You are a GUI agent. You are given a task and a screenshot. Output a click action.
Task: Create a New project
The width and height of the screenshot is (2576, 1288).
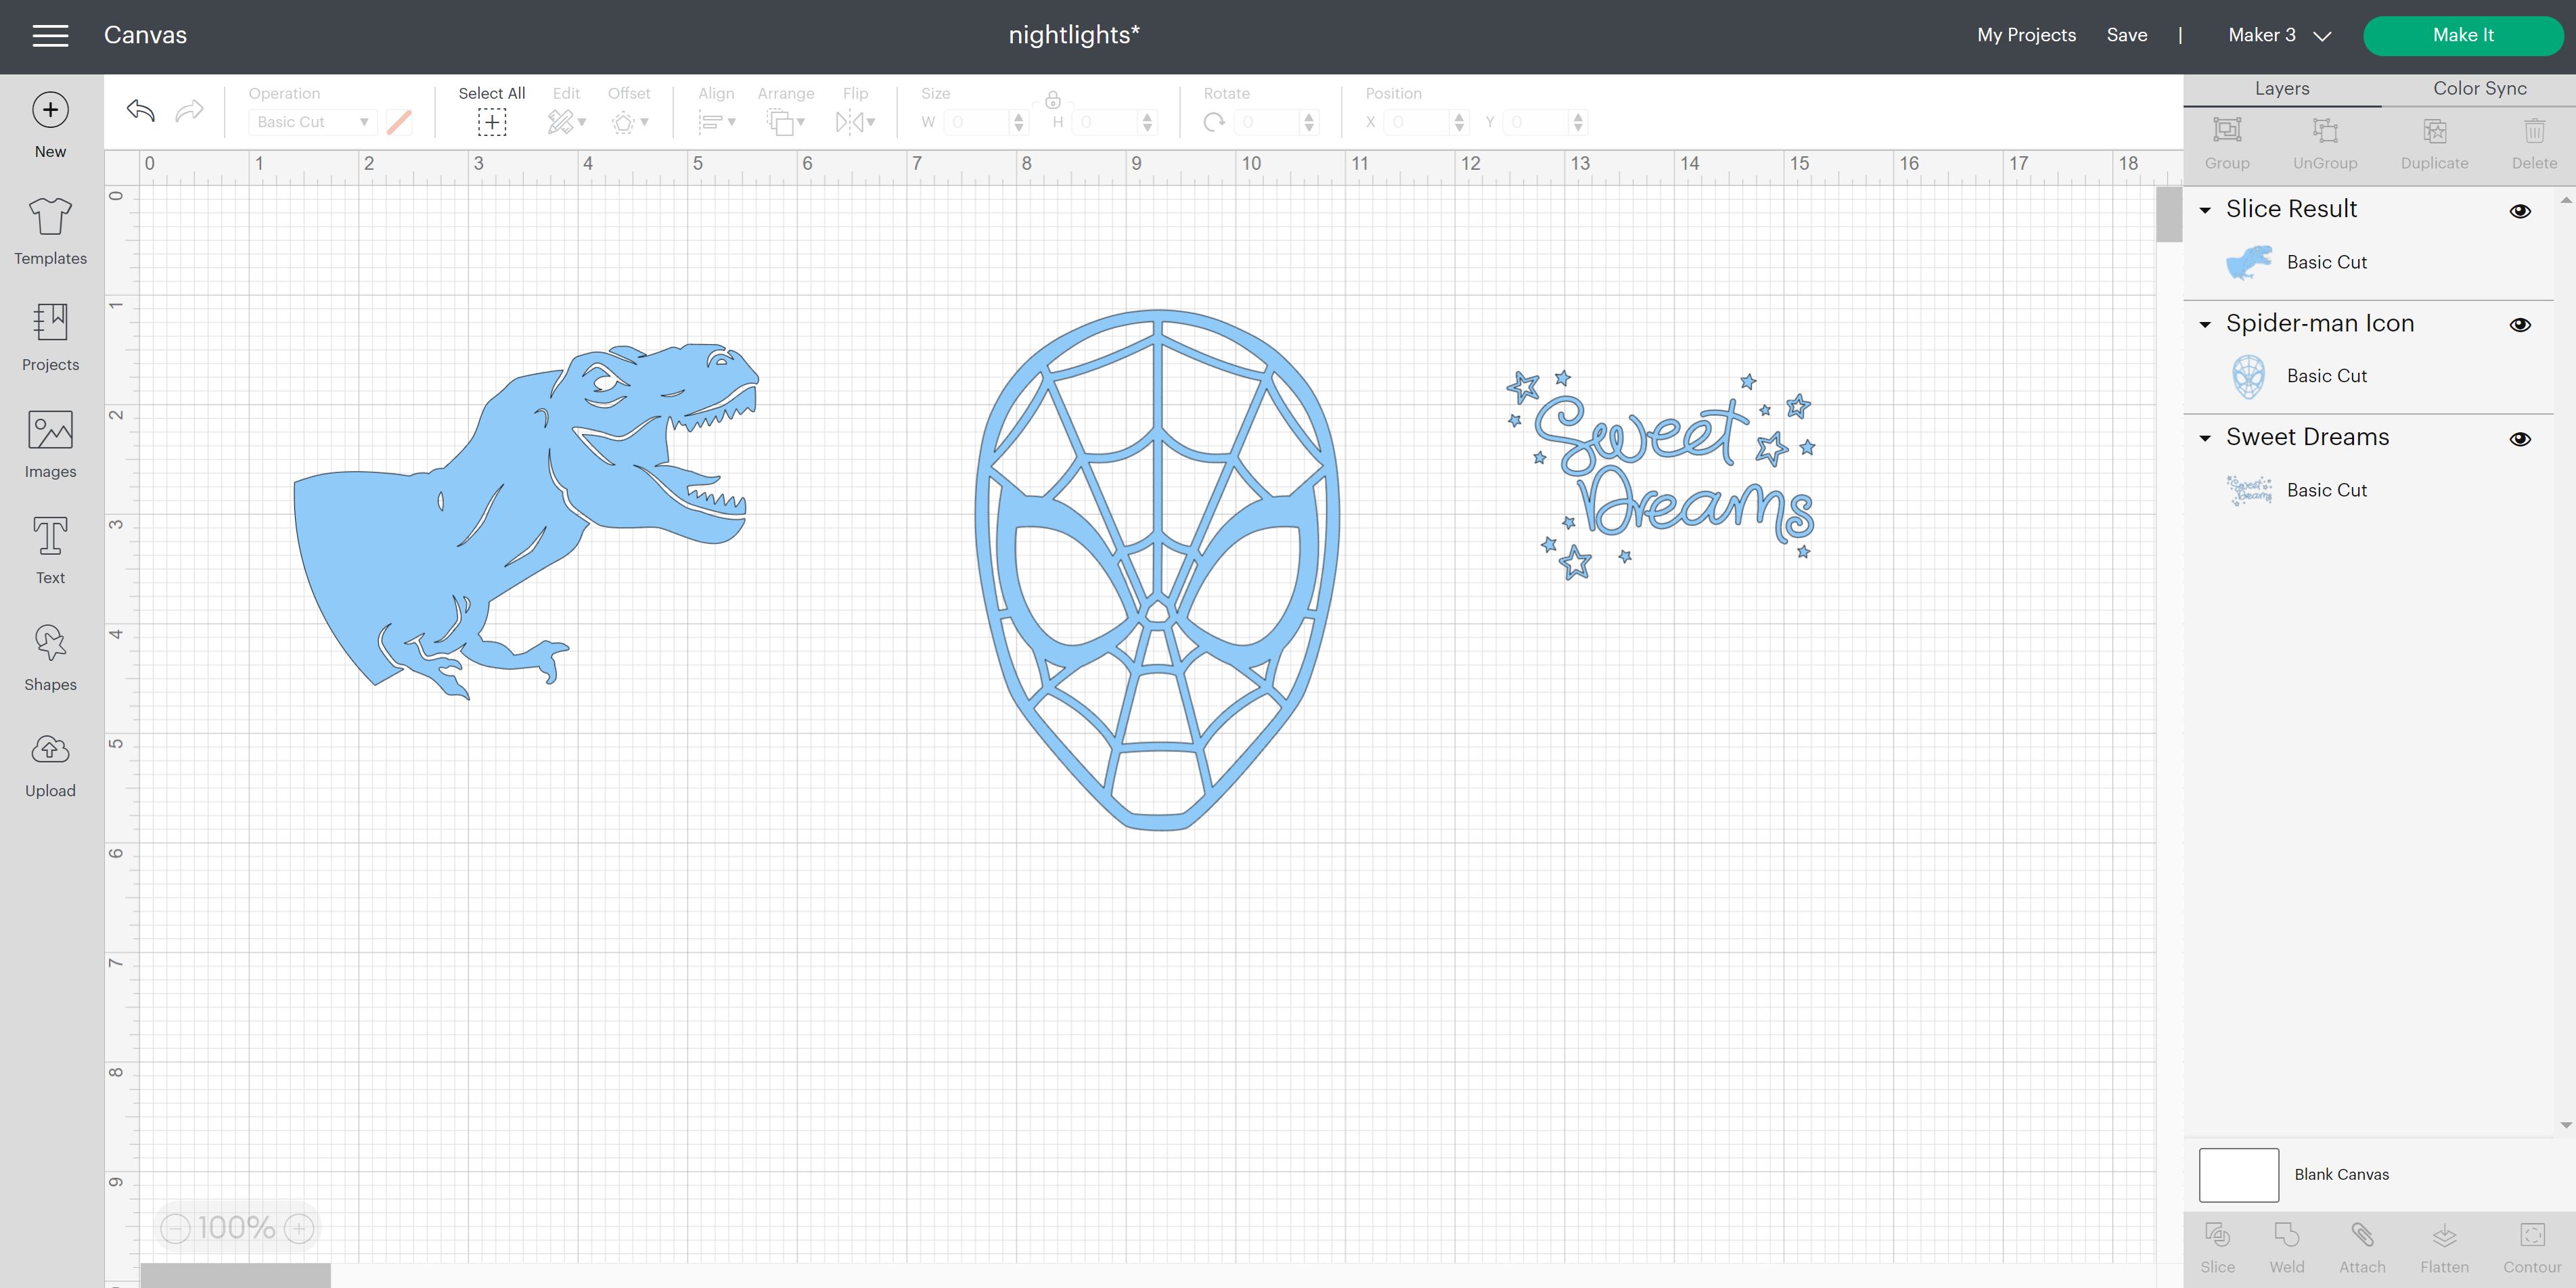point(50,125)
